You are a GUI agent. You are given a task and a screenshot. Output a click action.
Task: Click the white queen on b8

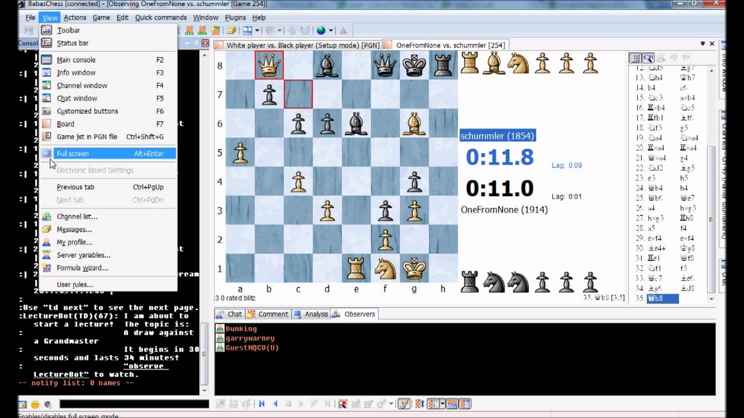[269, 65]
